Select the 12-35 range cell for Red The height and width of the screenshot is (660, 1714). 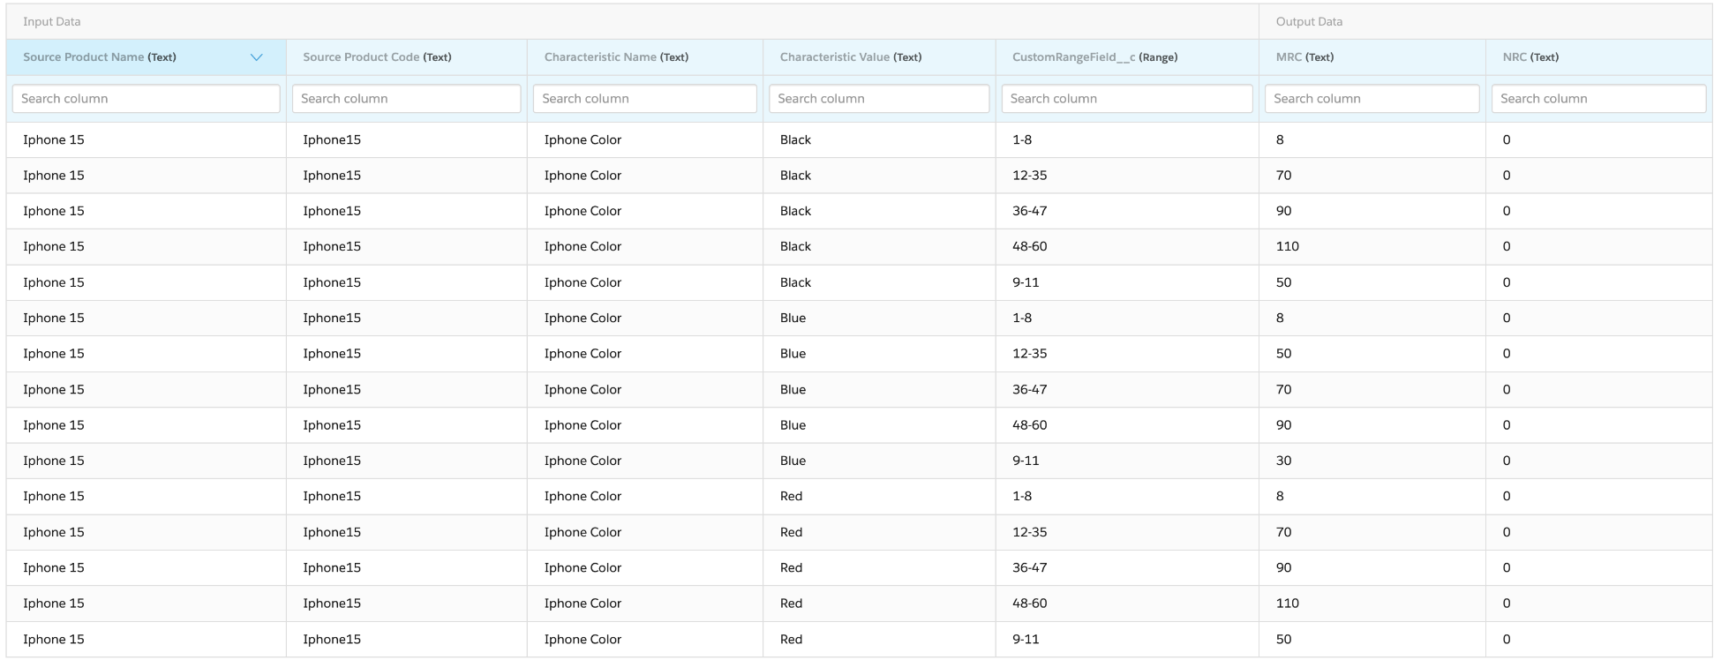[x=1127, y=532]
